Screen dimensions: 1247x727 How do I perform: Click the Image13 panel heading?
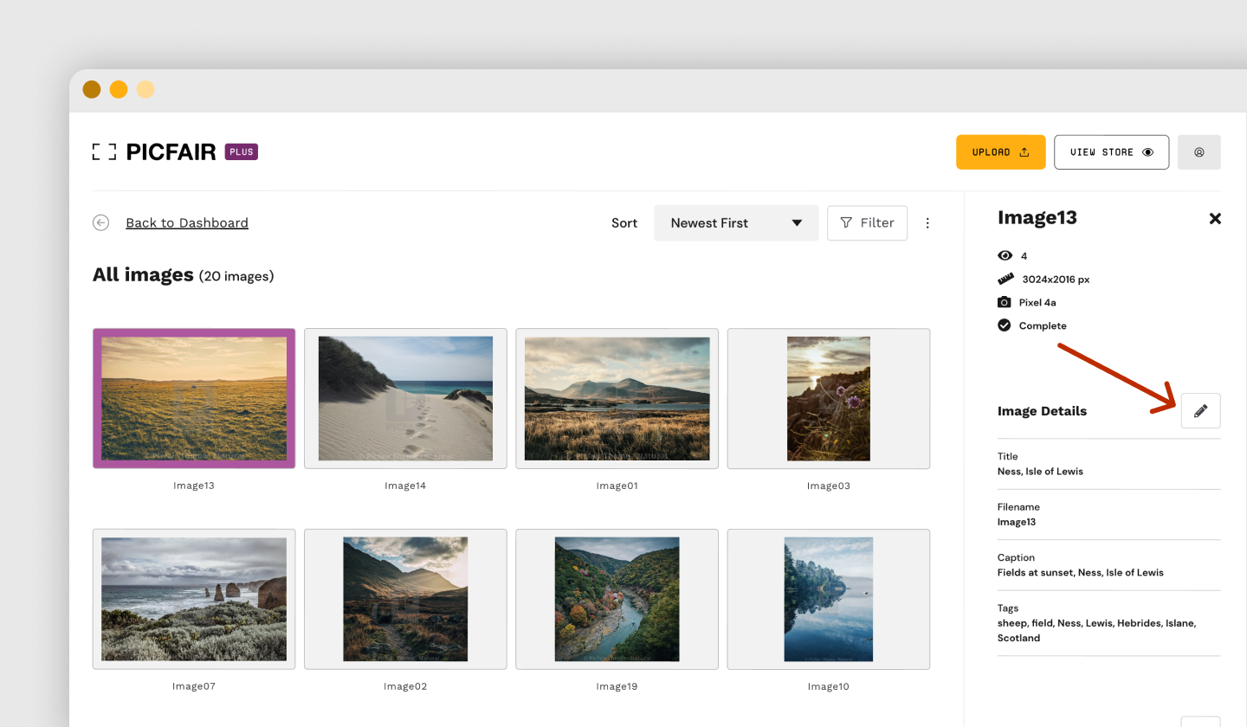1037,217
